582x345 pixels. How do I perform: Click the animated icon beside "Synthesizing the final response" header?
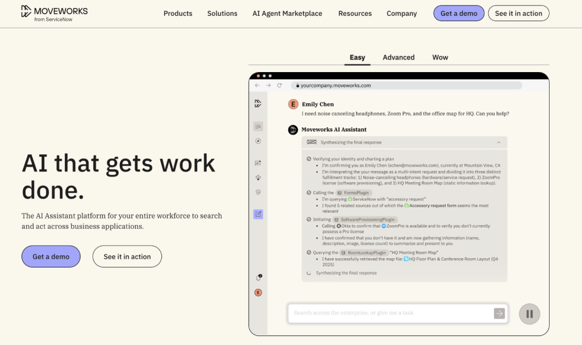312,142
